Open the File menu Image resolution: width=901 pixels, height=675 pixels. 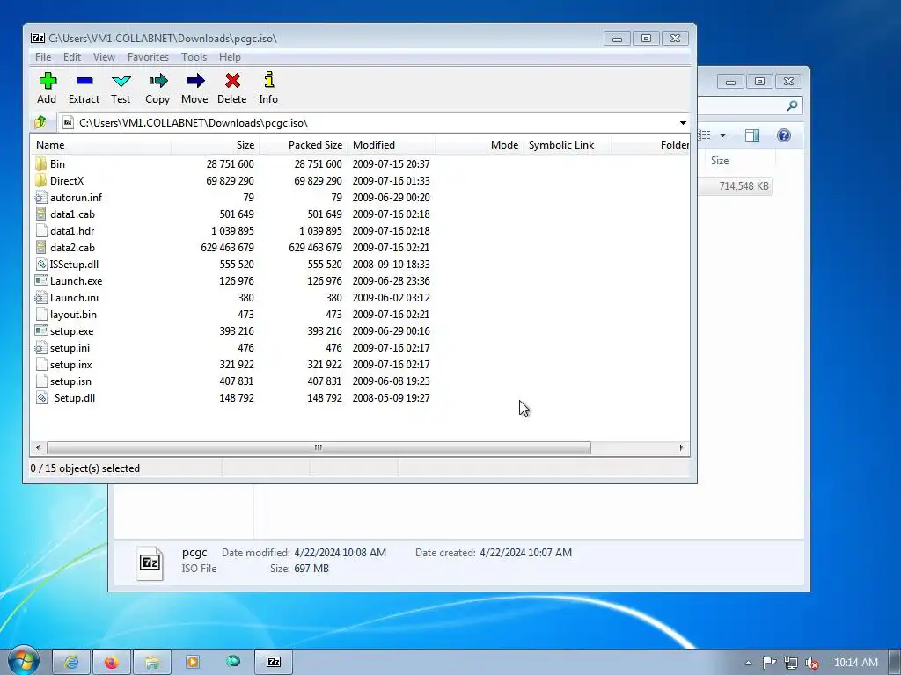[x=43, y=57]
